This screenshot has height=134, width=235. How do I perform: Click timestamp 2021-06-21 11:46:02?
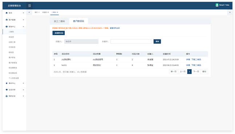(x=171, y=65)
